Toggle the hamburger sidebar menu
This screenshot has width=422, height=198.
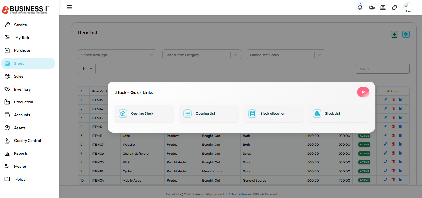tap(69, 7)
